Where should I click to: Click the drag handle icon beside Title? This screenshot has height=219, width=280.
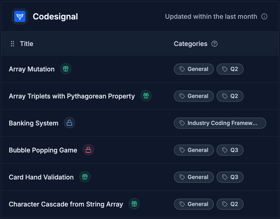pos(12,44)
